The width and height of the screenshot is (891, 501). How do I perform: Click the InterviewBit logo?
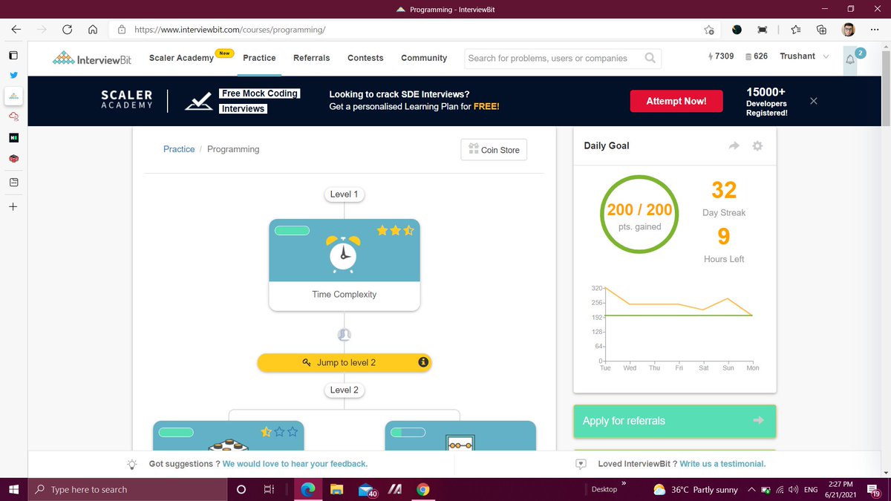[92, 58]
